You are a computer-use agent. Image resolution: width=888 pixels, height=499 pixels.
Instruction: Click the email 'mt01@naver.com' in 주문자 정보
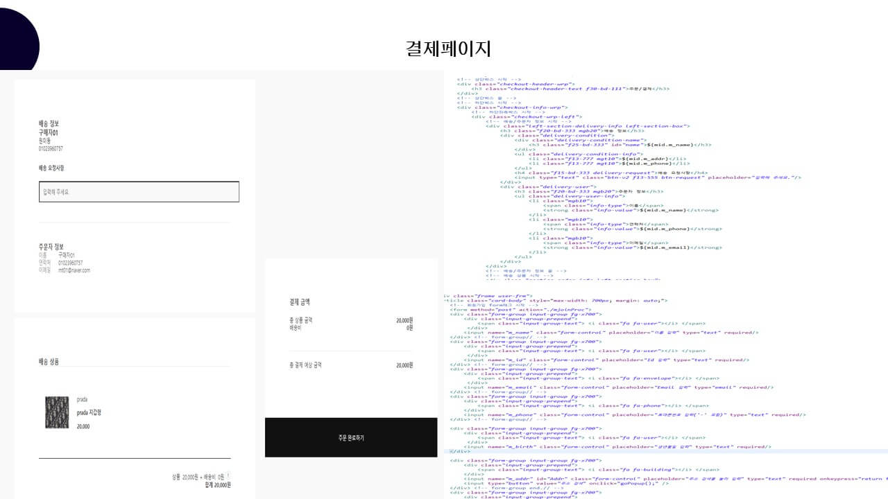point(74,270)
